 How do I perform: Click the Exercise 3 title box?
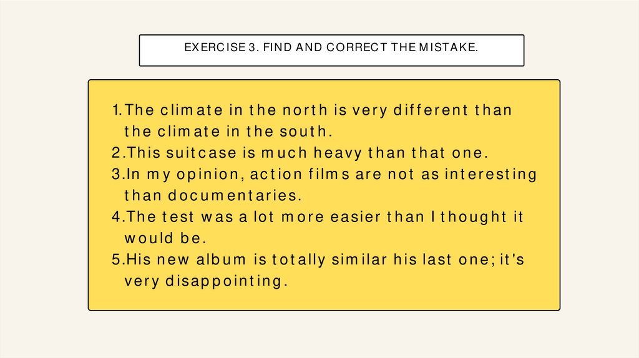pos(331,51)
